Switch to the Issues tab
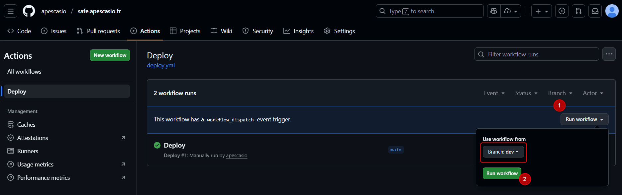The width and height of the screenshot is (622, 195). click(54, 31)
